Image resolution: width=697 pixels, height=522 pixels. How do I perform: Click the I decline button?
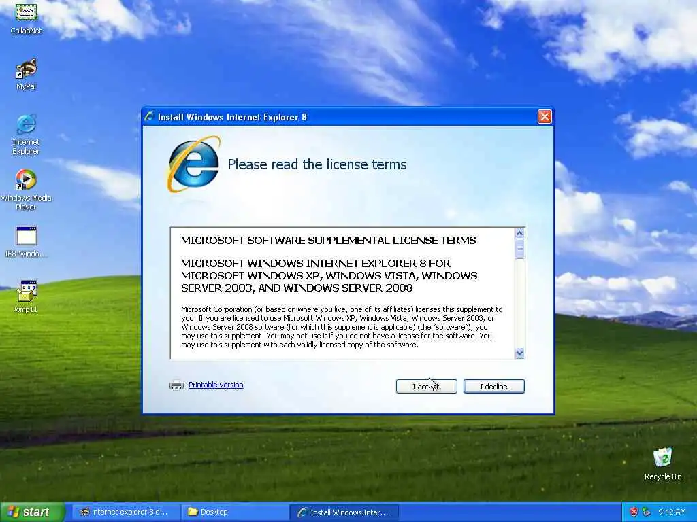coord(494,387)
